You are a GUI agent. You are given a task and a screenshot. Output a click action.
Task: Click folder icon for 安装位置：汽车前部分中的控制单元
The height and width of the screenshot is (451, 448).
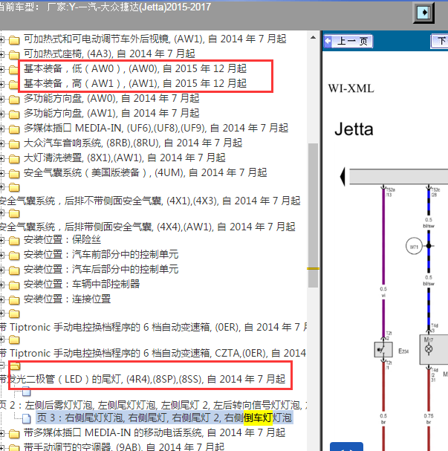(14, 255)
